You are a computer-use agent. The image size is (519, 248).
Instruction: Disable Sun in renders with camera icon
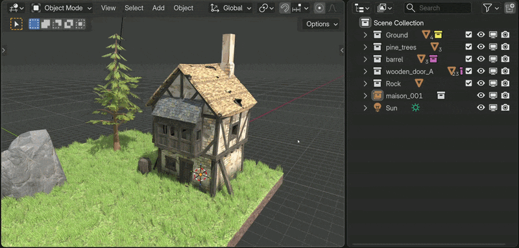[505, 107]
